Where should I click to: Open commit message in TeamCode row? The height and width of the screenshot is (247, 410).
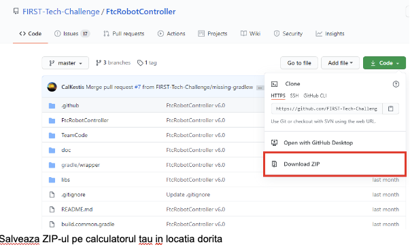[196, 135]
